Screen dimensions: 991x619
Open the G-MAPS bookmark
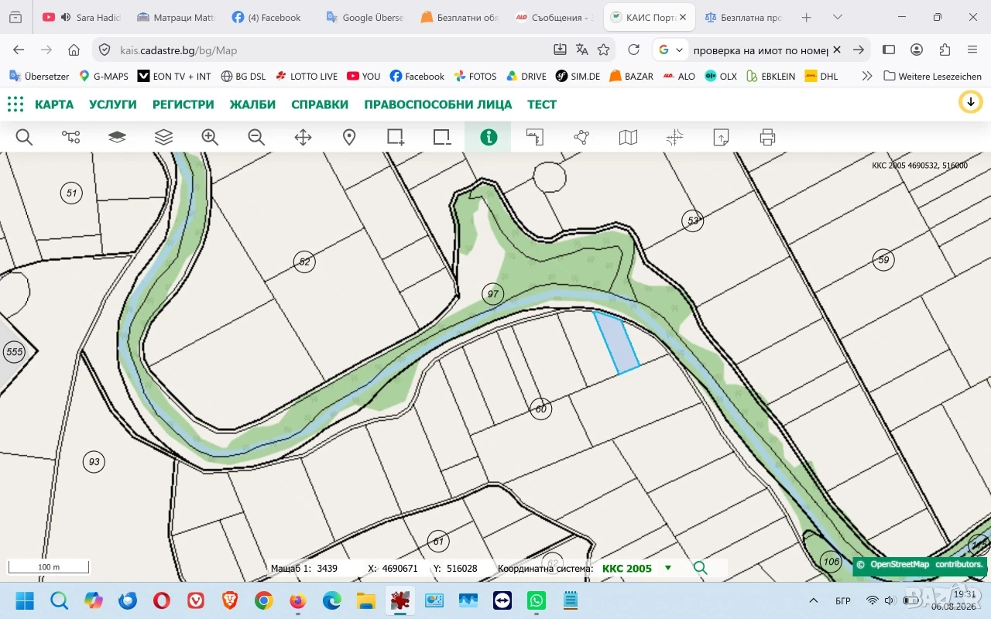[104, 76]
